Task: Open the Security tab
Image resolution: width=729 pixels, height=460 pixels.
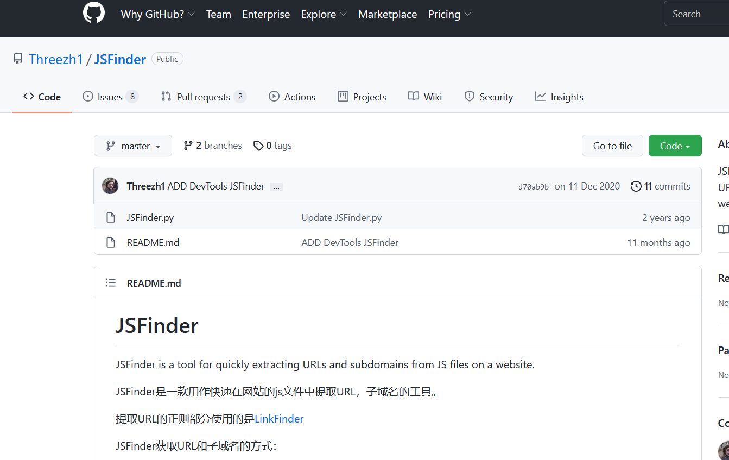Action: (489, 97)
